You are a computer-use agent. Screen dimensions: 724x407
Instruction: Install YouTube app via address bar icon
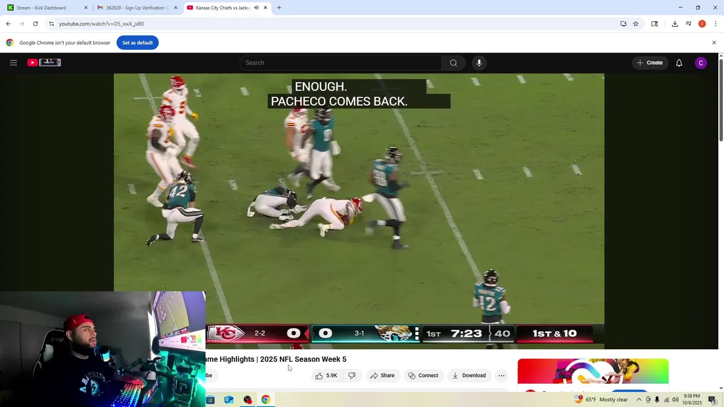(623, 24)
